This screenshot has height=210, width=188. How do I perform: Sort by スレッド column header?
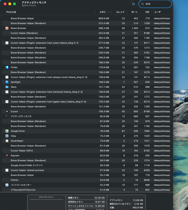(120, 12)
